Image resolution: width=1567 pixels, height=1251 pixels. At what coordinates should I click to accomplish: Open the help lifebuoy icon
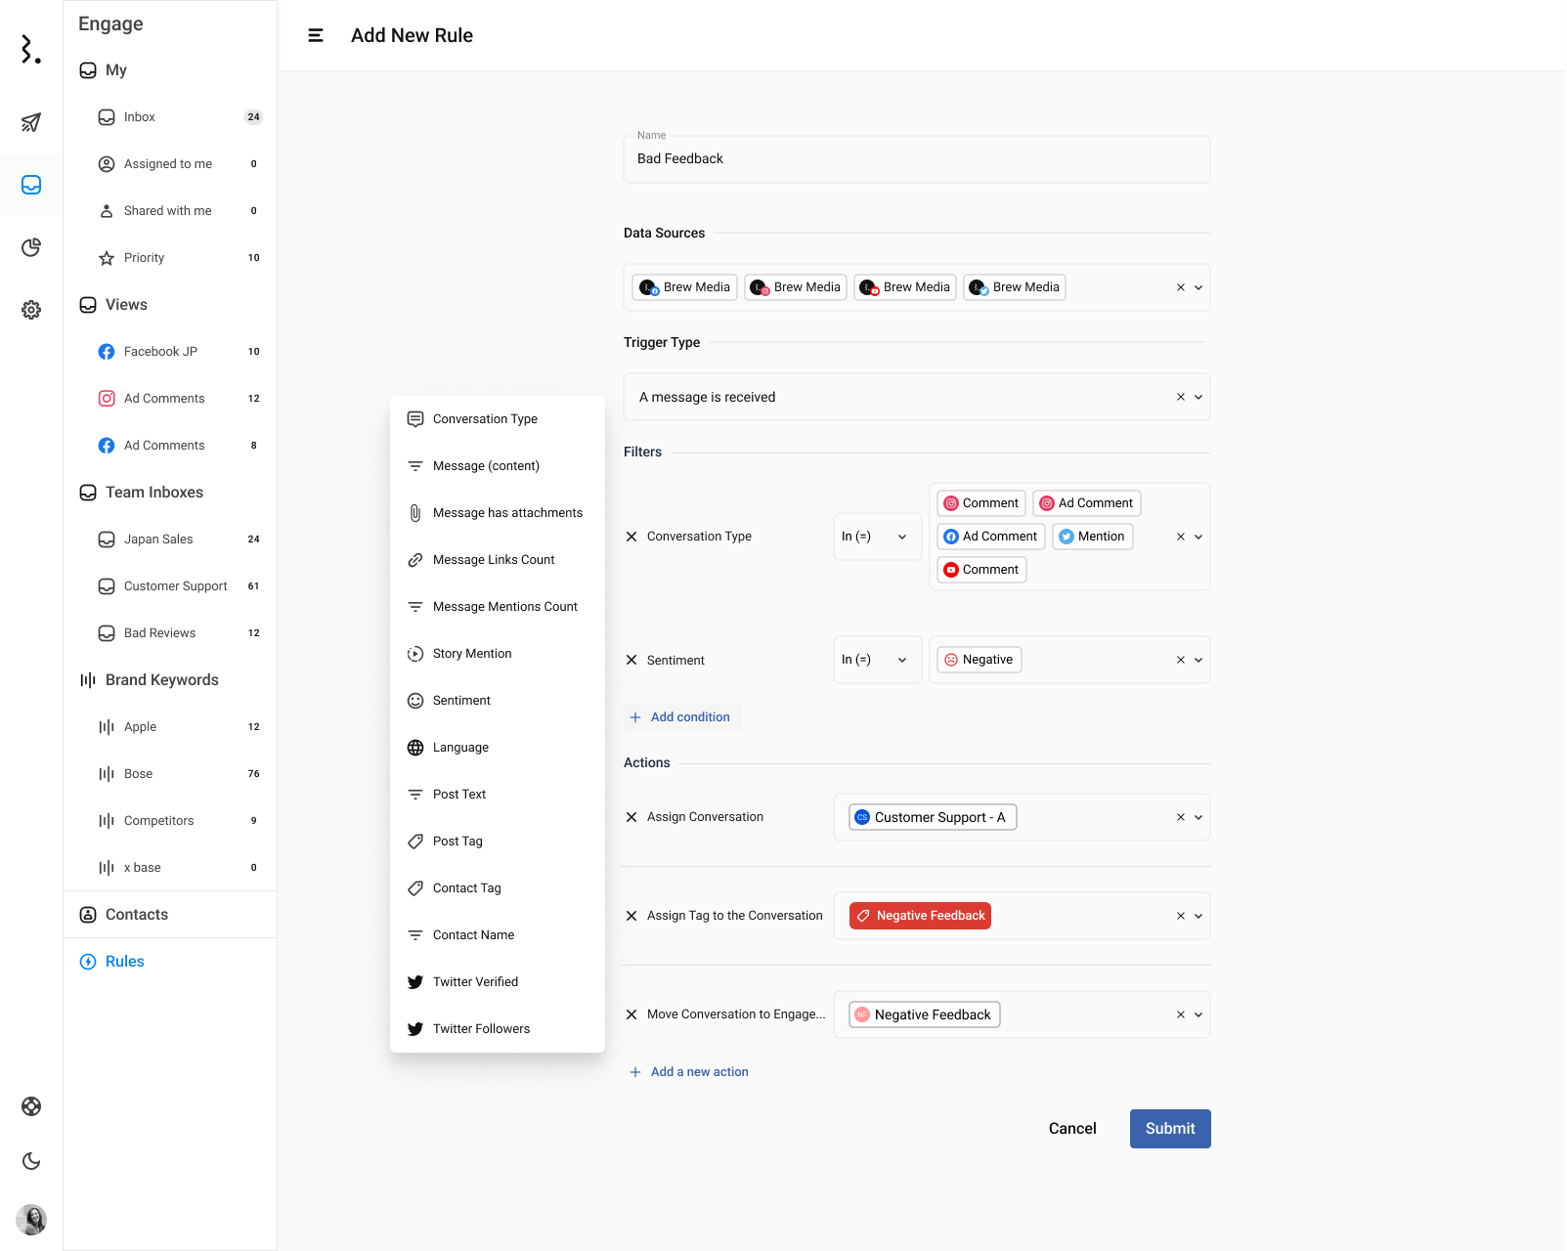coord(31,1106)
